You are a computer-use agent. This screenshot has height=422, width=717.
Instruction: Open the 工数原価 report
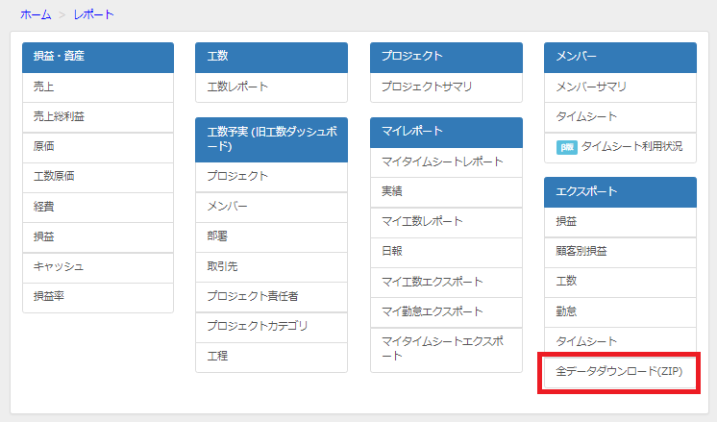click(54, 176)
